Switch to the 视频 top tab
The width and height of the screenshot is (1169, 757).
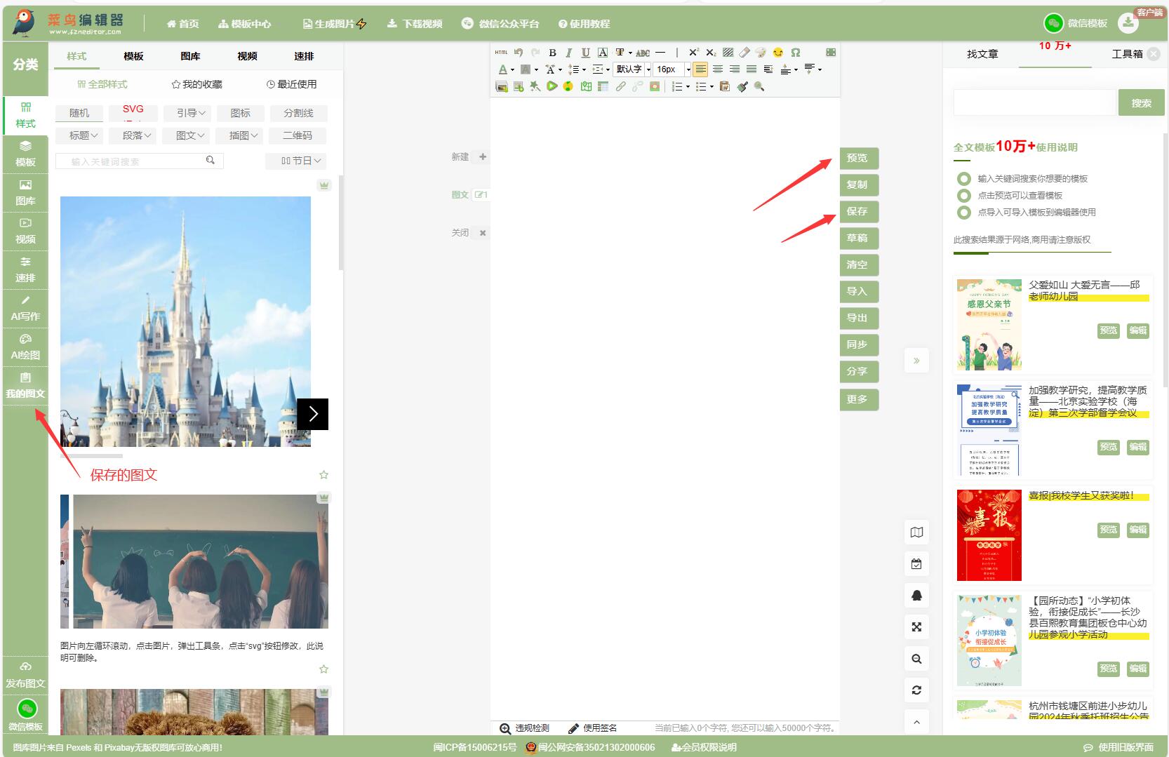click(247, 56)
